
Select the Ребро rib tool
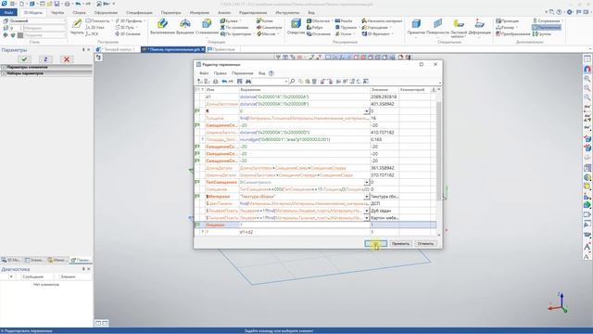[315, 27]
